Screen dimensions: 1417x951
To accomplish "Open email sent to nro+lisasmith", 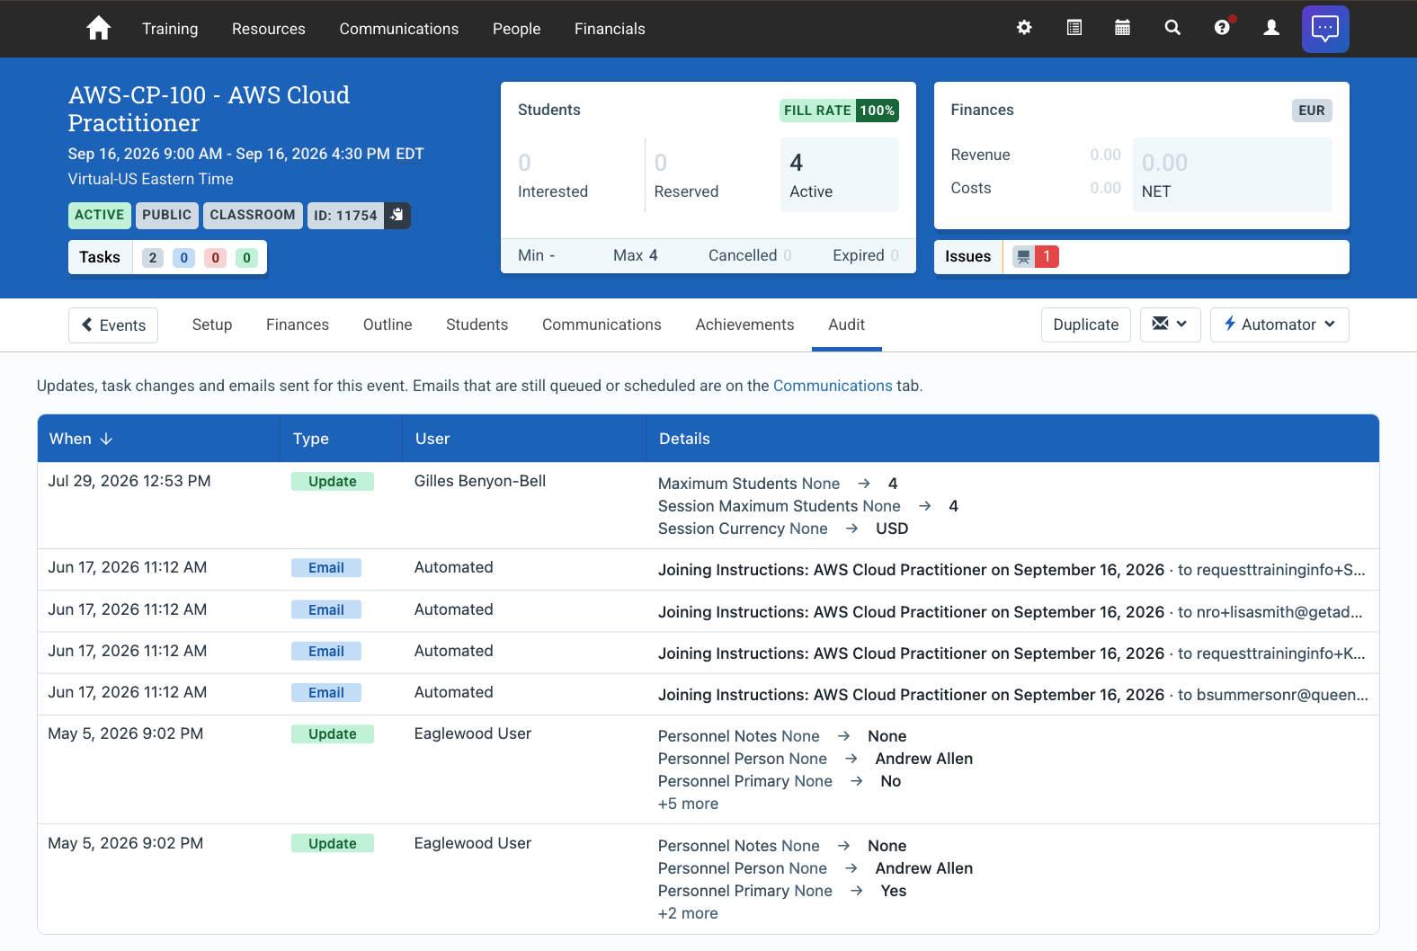I will 1011,612.
